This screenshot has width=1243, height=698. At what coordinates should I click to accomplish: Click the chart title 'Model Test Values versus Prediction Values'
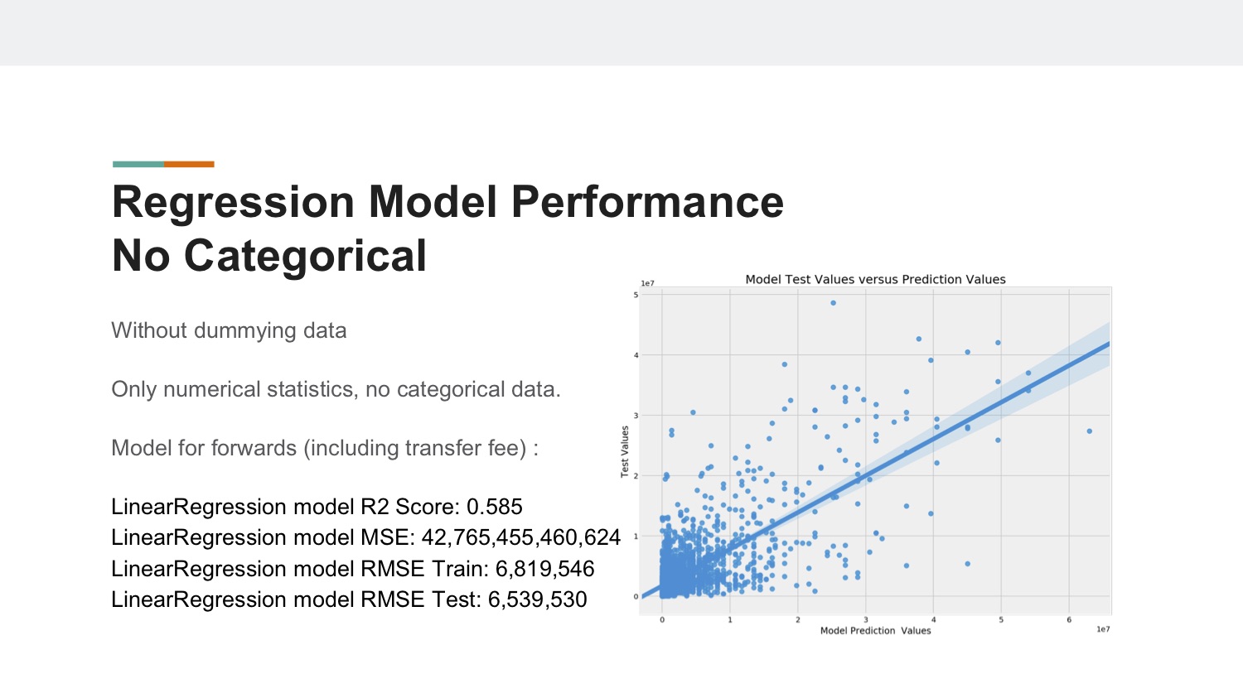coord(875,280)
